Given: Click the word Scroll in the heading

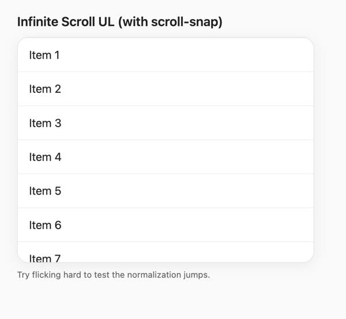Looking at the screenshot, I should point(78,22).
